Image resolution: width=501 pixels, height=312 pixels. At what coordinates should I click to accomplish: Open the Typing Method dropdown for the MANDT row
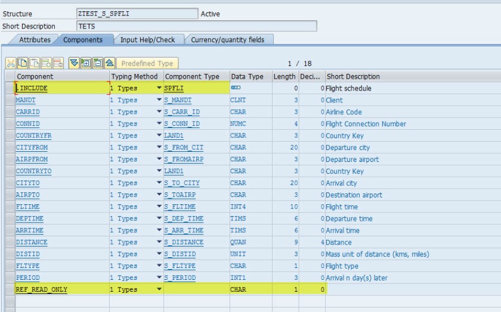159,100
